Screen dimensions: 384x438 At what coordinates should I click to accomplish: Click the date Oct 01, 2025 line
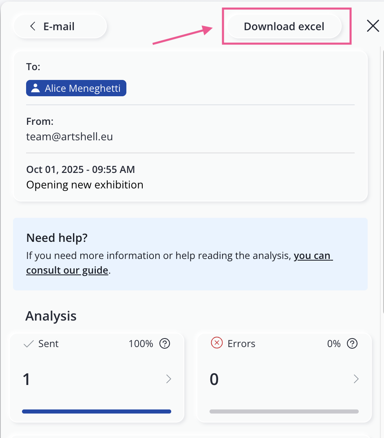80,169
